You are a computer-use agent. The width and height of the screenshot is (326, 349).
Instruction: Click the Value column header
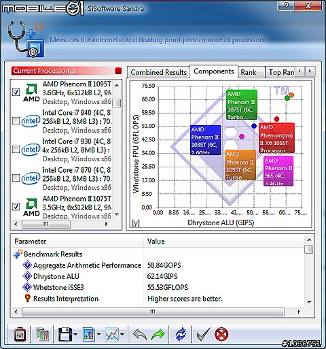224,242
